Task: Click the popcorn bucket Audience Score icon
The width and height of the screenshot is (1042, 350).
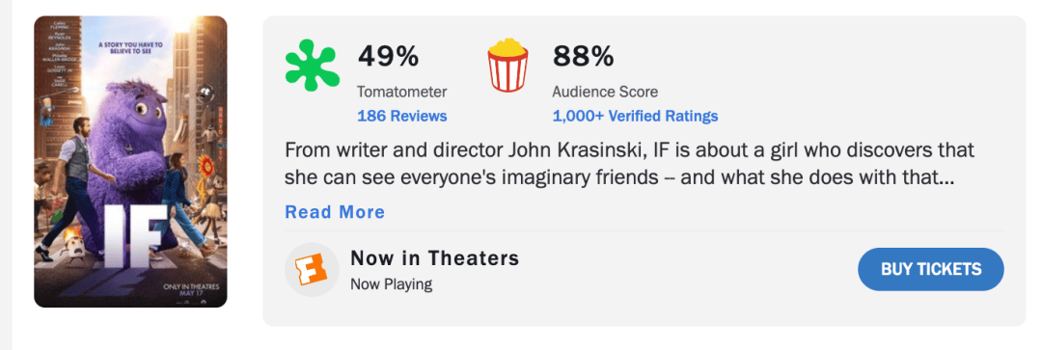Action: click(508, 65)
